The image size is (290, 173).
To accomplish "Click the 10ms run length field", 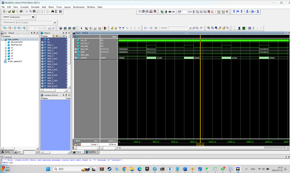I will tap(187, 11).
